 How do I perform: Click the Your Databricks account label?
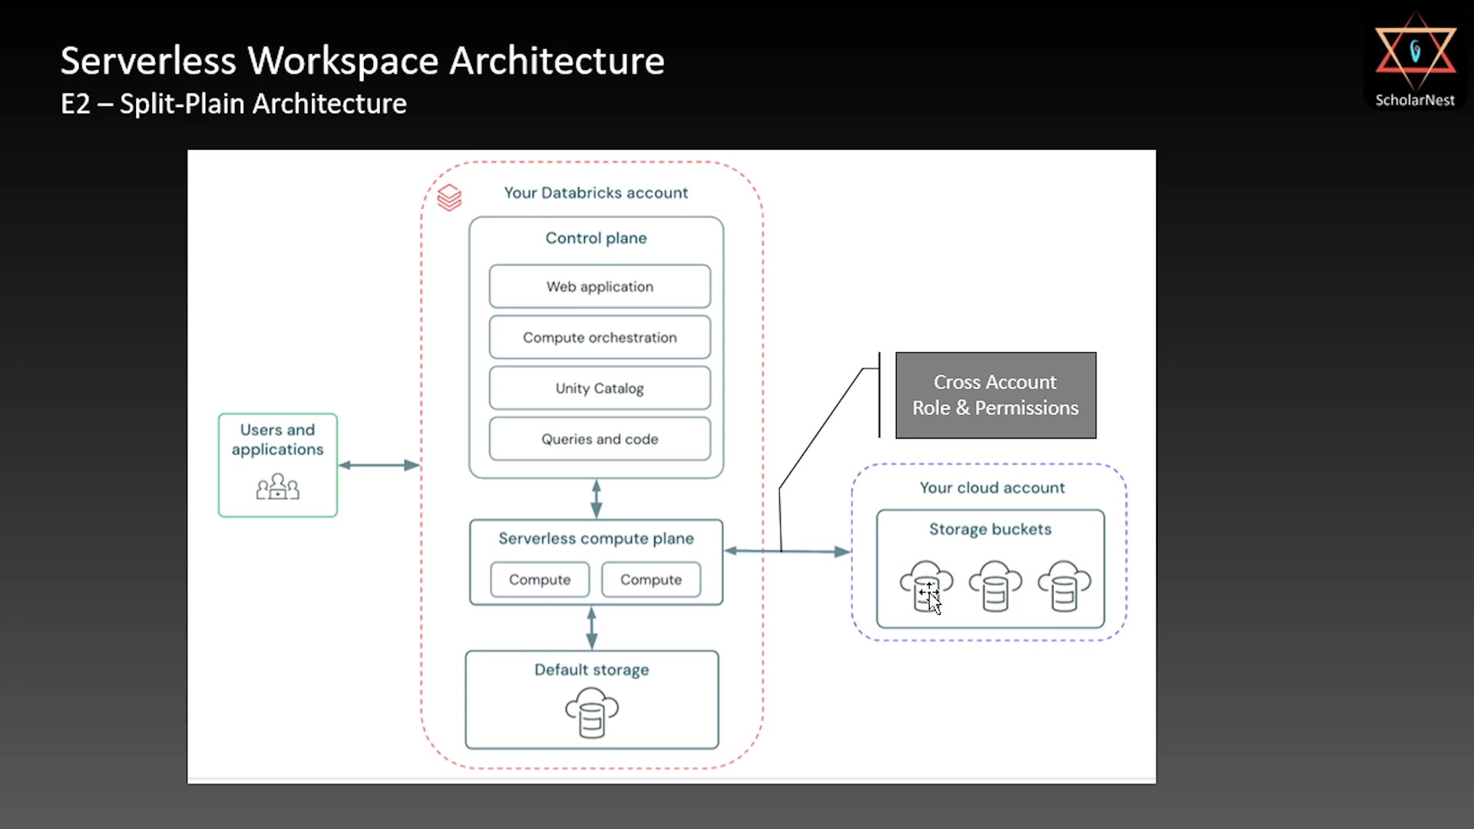click(x=596, y=193)
